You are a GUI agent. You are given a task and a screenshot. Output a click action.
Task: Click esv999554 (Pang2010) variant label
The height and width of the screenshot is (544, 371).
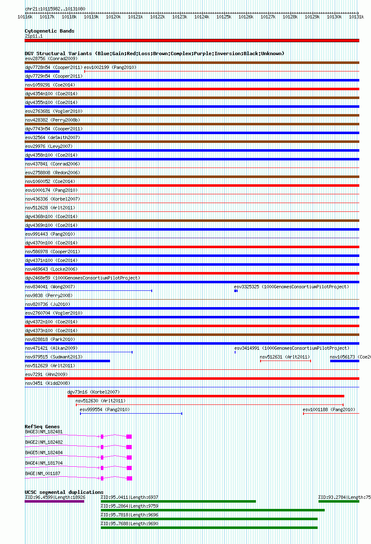click(x=105, y=410)
